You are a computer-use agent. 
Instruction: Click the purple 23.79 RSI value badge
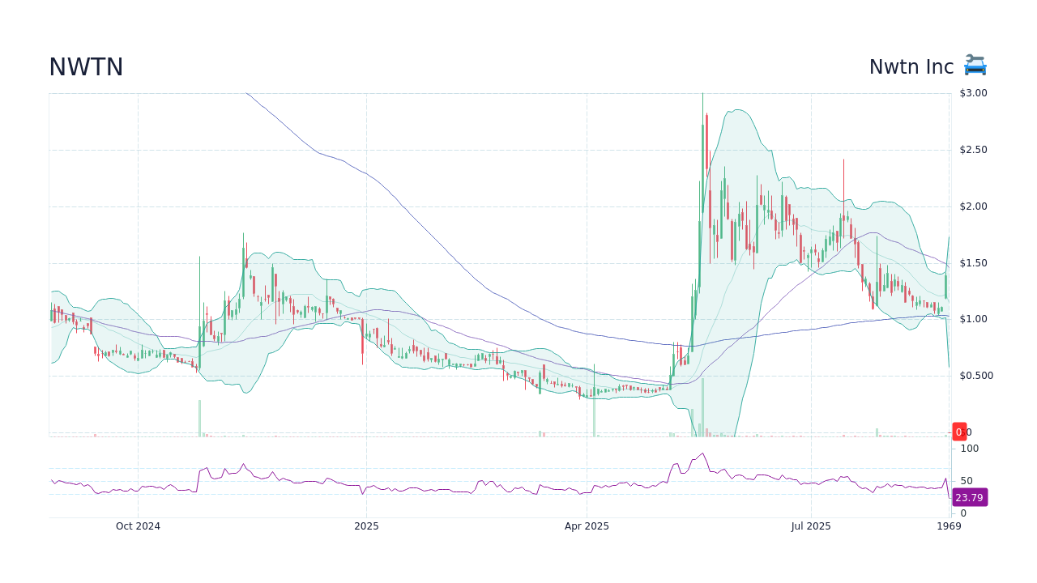point(968,498)
